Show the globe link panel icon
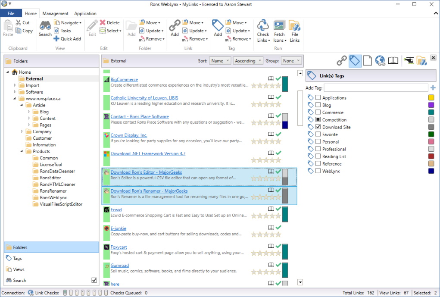The width and height of the screenshot is (440, 297). tap(380, 61)
